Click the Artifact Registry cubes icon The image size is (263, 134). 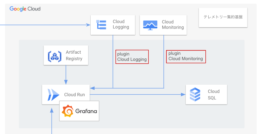(x=55, y=57)
